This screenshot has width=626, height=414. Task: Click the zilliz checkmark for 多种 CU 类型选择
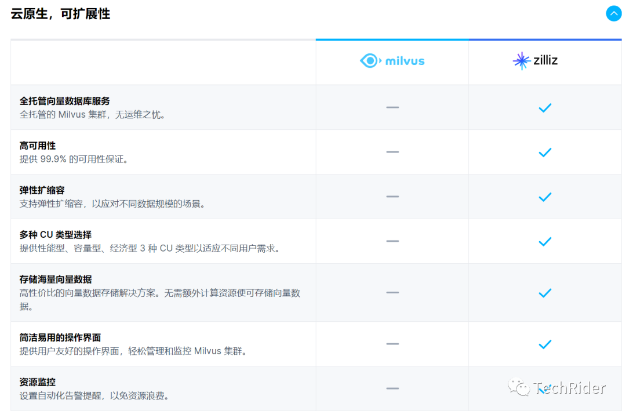[x=545, y=242]
